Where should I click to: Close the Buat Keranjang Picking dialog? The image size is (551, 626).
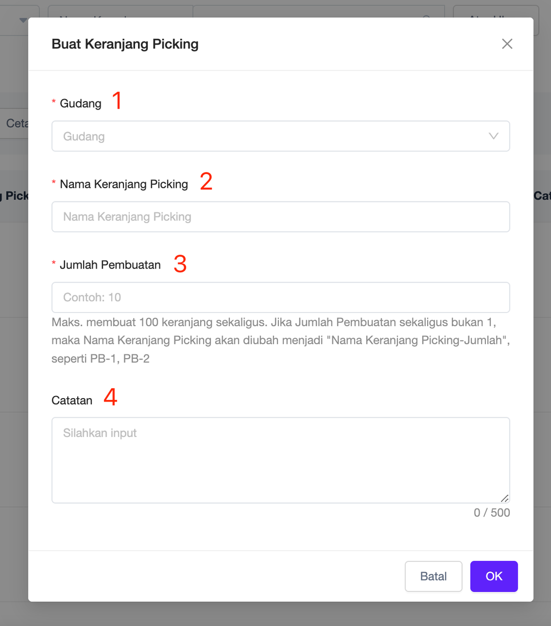[x=507, y=44]
